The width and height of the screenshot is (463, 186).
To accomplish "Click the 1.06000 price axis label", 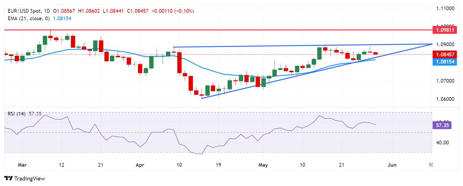I will 445,99.
